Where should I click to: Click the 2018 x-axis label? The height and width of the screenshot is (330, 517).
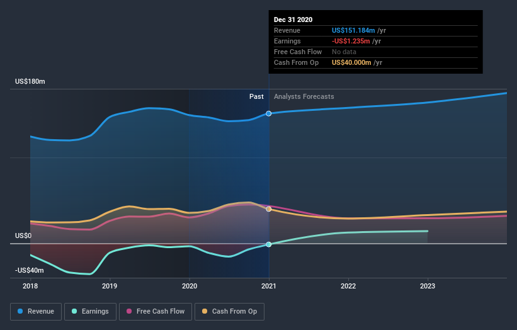30,286
